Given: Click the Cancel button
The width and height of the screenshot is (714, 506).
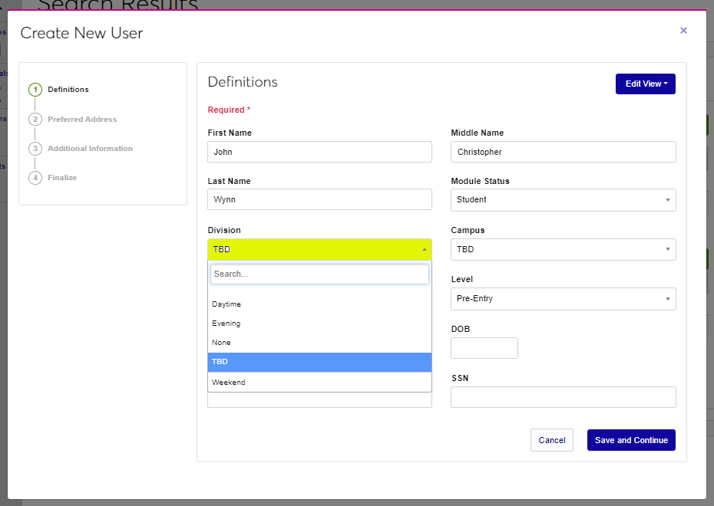Looking at the screenshot, I should click(551, 440).
